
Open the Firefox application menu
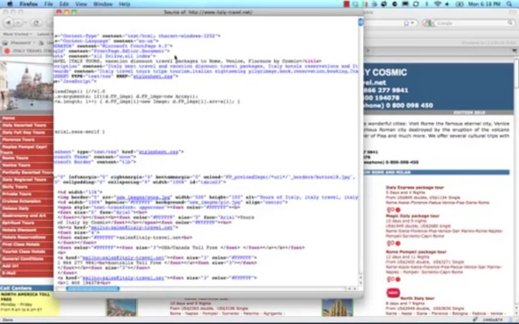(28, 4)
